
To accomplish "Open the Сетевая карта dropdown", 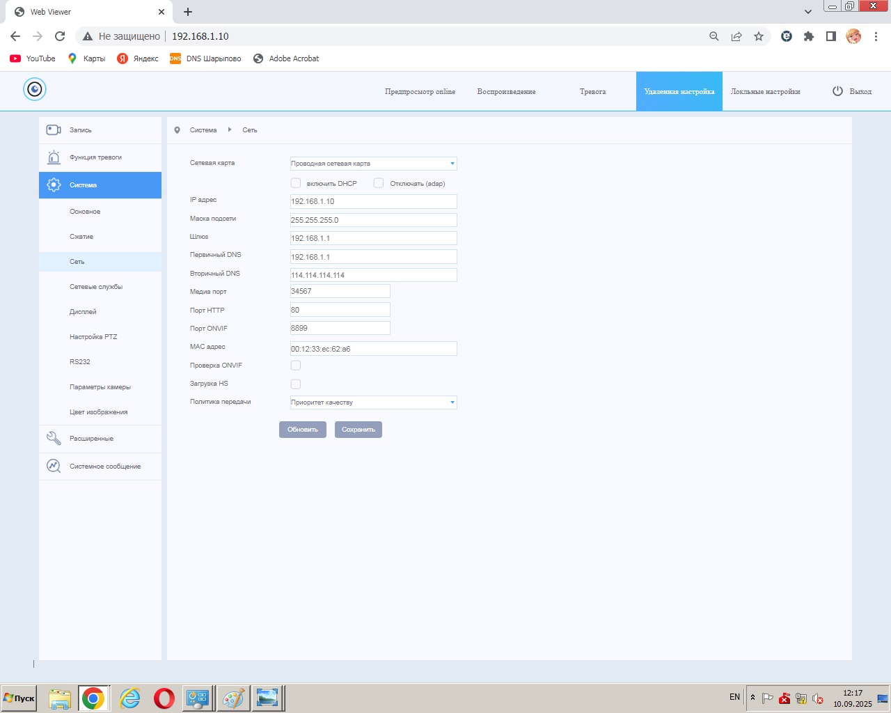I will [x=373, y=164].
